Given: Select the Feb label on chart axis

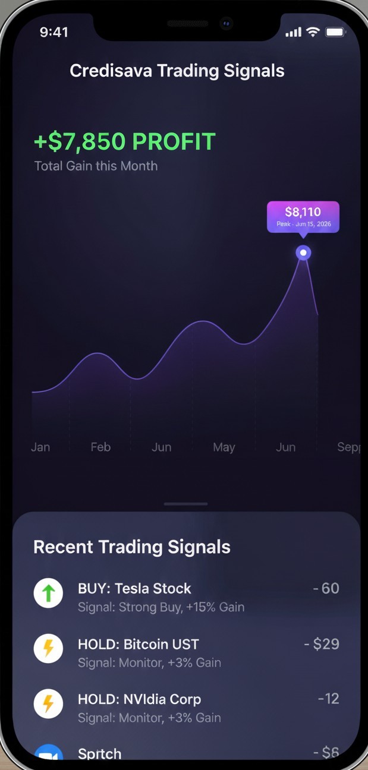Looking at the screenshot, I should pyautogui.click(x=100, y=447).
